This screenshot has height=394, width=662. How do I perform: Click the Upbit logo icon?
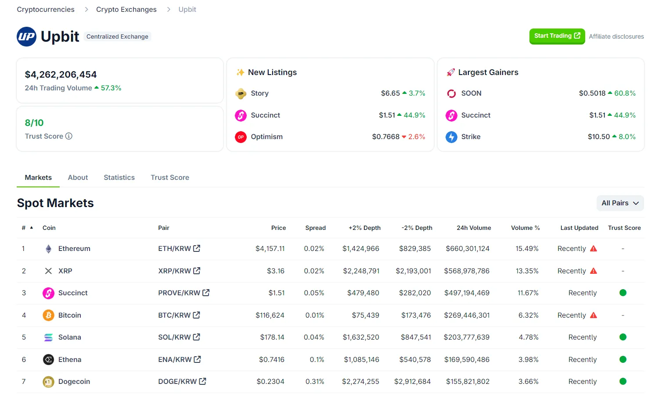[26, 36]
